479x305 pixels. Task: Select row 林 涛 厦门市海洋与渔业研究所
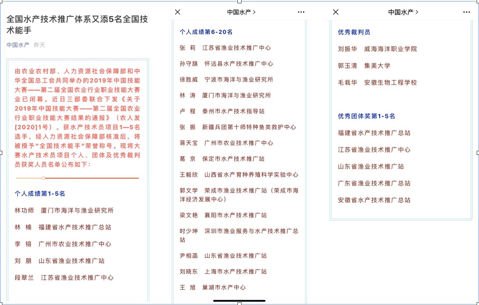pyautogui.click(x=225, y=96)
